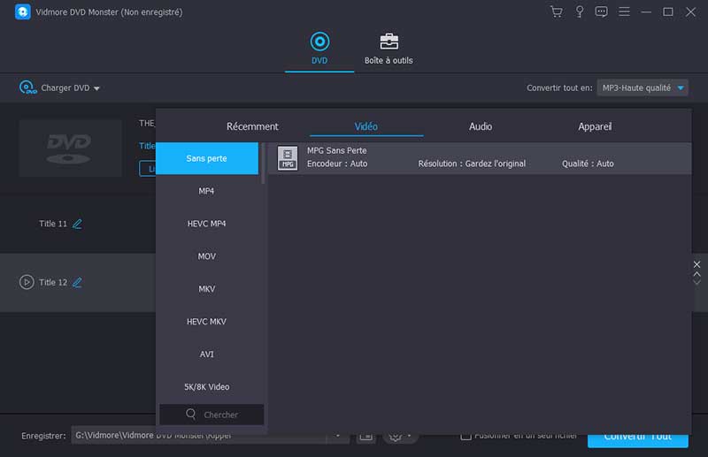708x457 pixels.
Task: Open the Boîte à outils tab
Action: [x=389, y=49]
